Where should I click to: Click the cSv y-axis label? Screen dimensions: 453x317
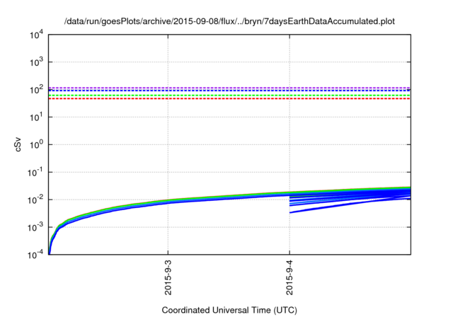click(x=19, y=144)
